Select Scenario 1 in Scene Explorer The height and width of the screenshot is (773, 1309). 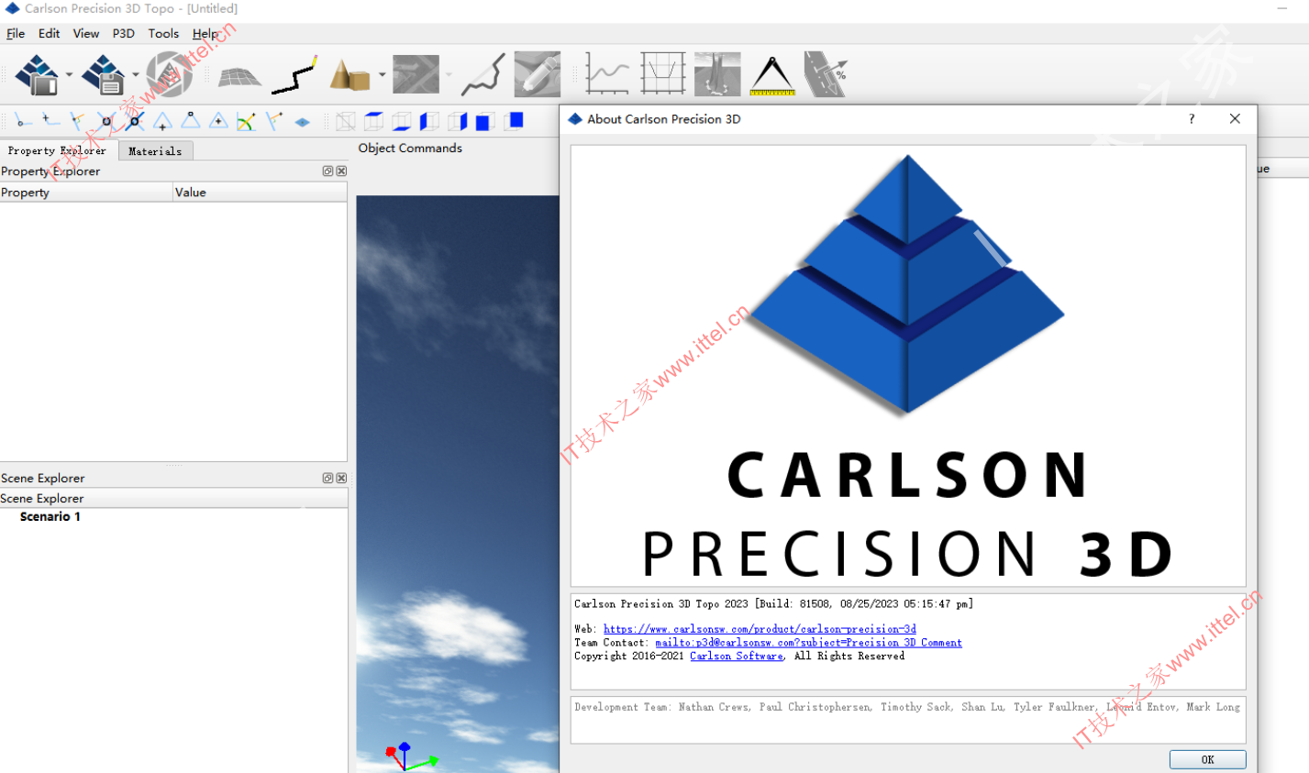(50, 516)
